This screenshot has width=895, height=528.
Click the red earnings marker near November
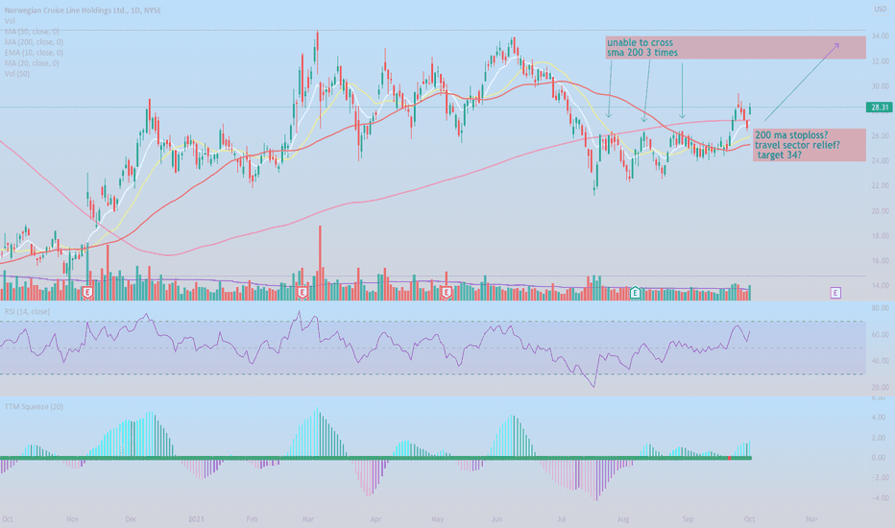coord(87,293)
